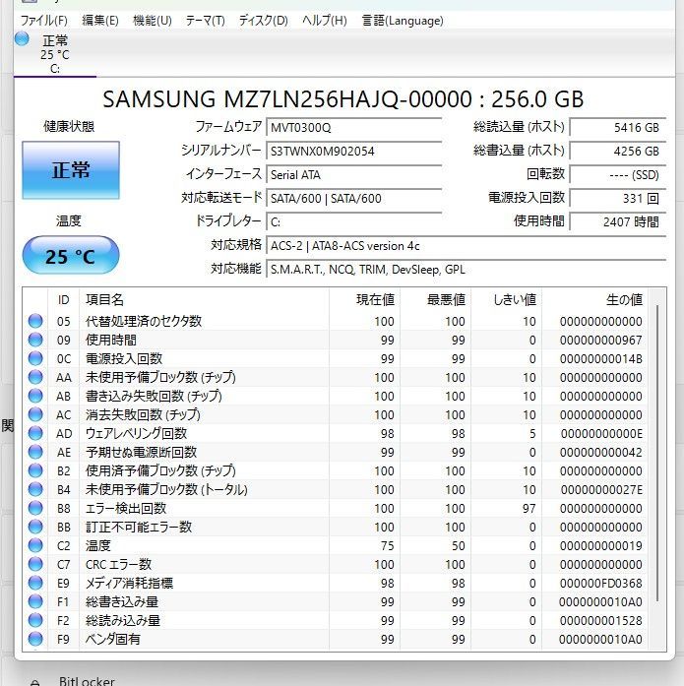
Task: Select the C: drive tab with 25 °C
Action: (x=55, y=54)
